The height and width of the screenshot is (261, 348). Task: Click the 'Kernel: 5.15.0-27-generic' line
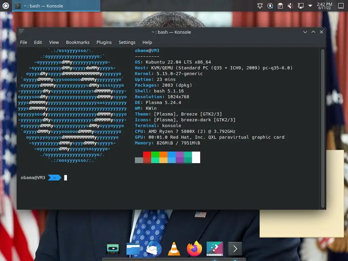point(169,74)
